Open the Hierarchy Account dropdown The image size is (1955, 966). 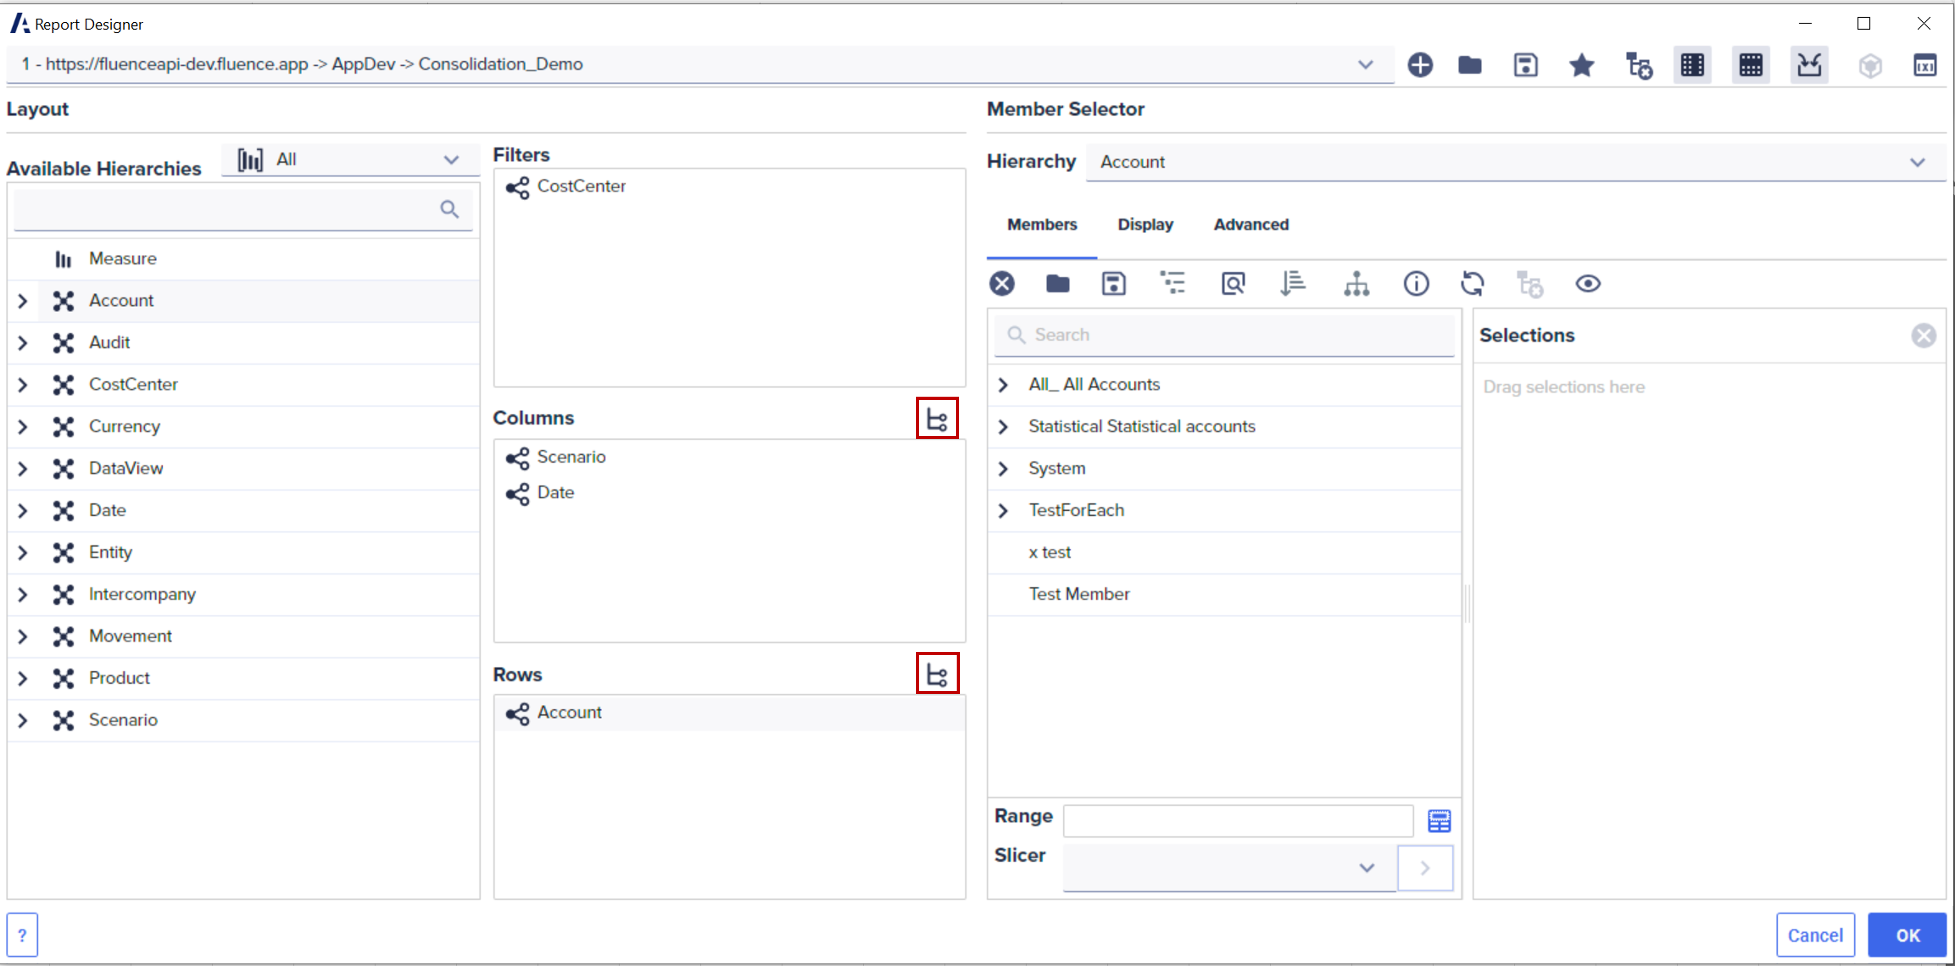1919,161
